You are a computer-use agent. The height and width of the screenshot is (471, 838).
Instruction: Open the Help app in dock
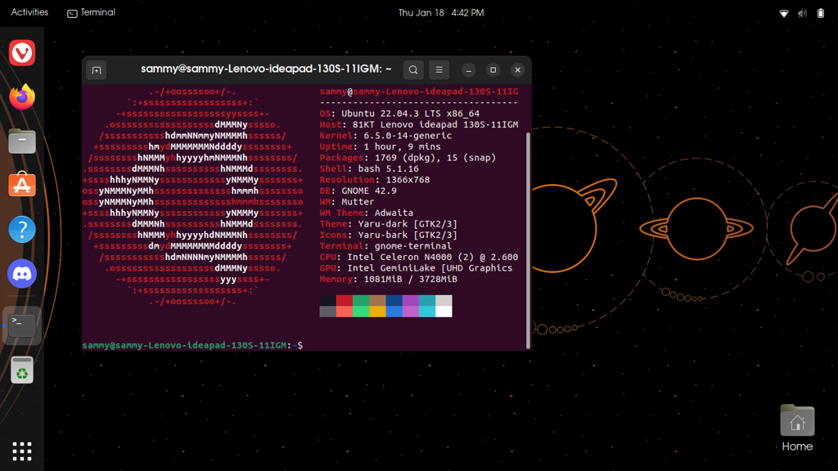22,230
